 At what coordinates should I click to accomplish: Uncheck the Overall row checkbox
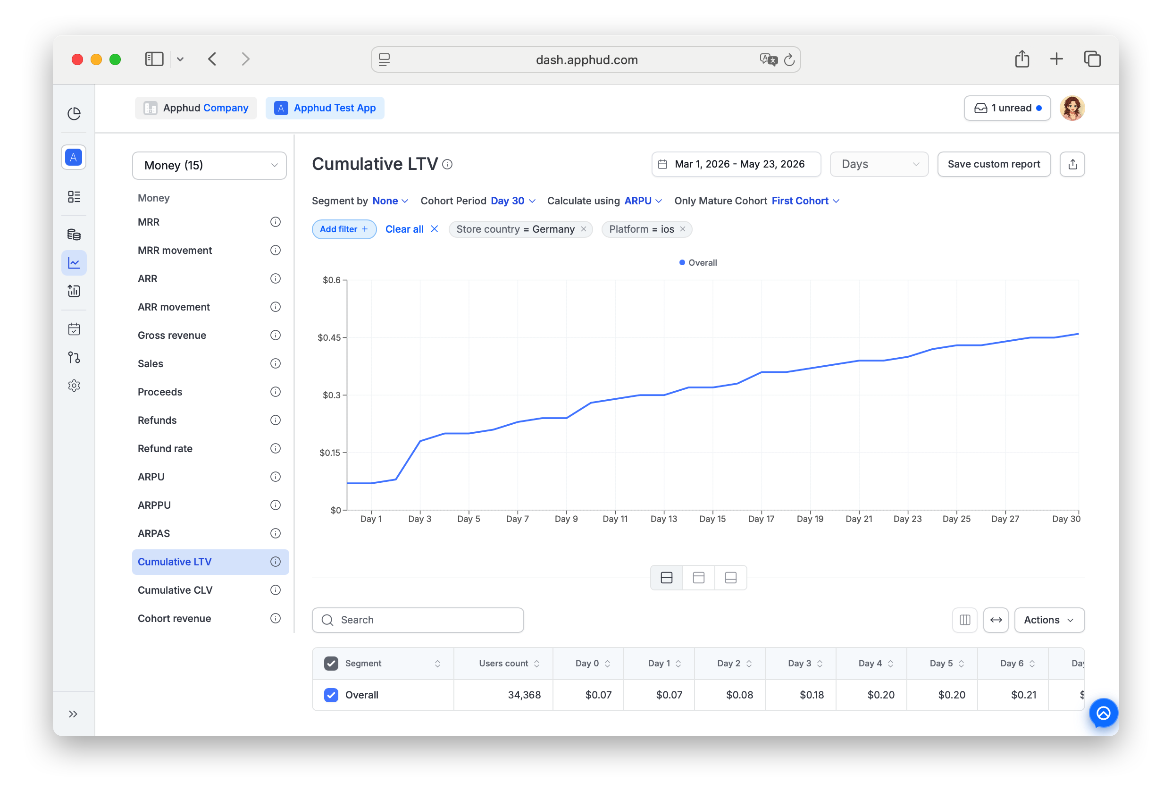pyautogui.click(x=331, y=695)
